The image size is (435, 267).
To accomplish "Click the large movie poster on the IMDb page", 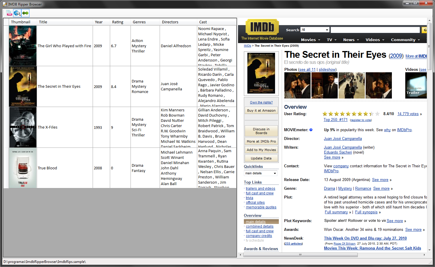I will 261,73.
